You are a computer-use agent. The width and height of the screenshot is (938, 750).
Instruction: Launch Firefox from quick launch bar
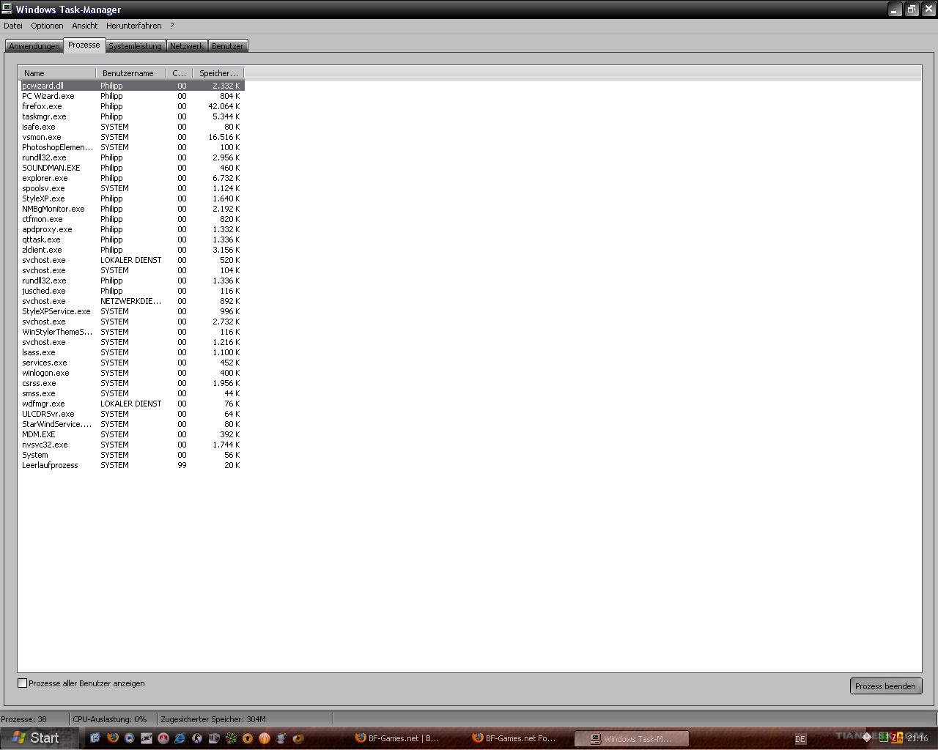pos(113,738)
